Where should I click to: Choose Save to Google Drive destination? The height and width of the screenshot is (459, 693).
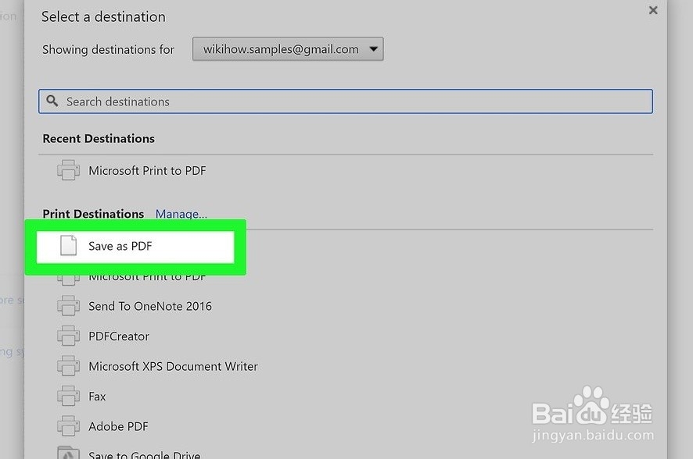pyautogui.click(x=145, y=454)
